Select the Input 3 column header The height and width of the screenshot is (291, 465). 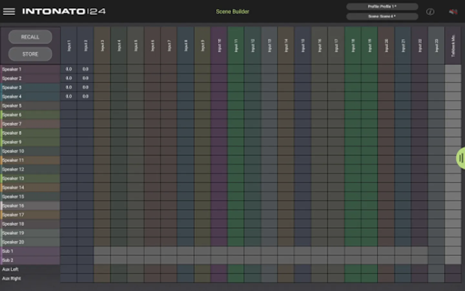(x=102, y=46)
